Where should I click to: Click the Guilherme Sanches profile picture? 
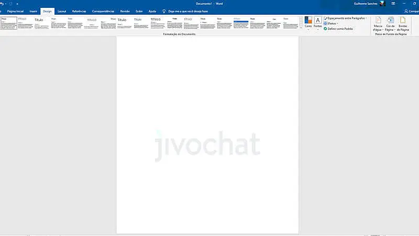pyautogui.click(x=382, y=3)
